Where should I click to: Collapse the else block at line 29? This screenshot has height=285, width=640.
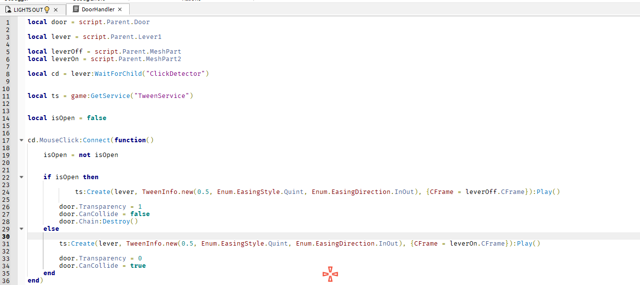click(x=21, y=228)
